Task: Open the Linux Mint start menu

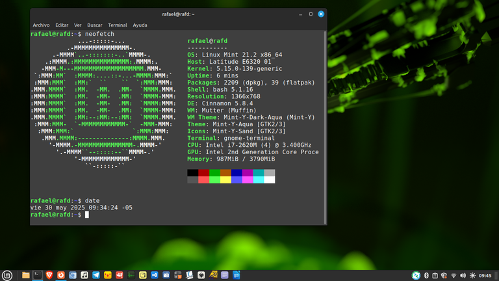Action: (x=7, y=275)
